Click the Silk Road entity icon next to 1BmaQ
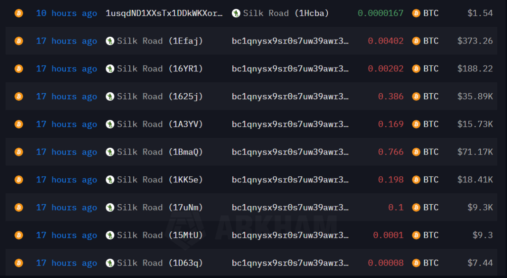This screenshot has height=278, width=507. pos(110,152)
